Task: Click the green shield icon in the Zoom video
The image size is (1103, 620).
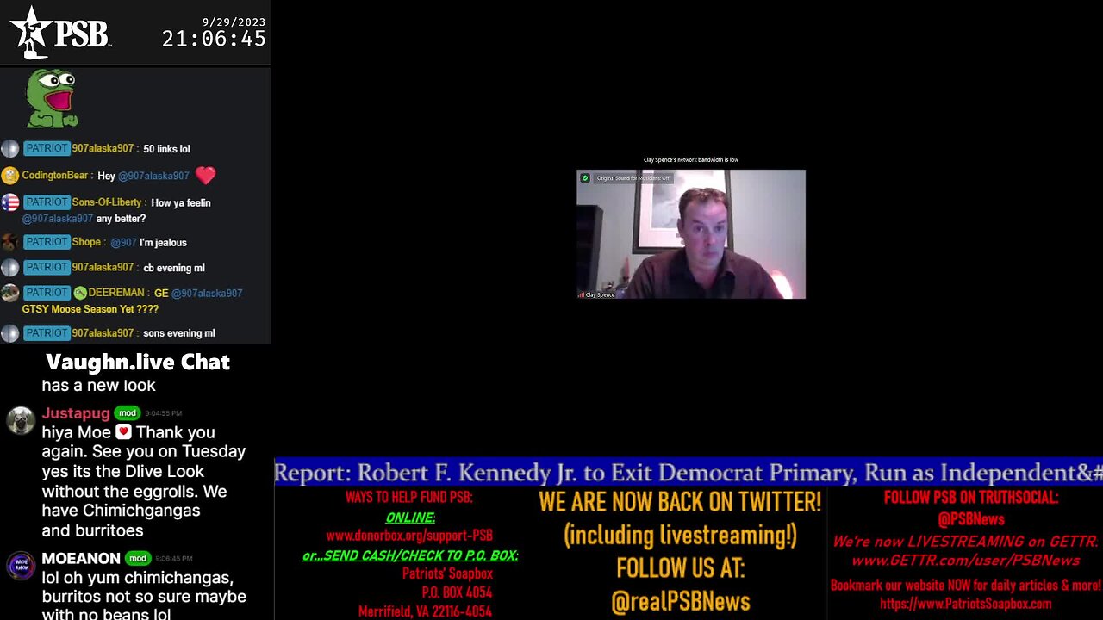Action: [x=585, y=178]
